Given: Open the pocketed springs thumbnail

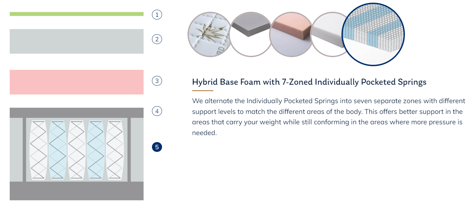Looking at the screenshot, I should point(373,34).
